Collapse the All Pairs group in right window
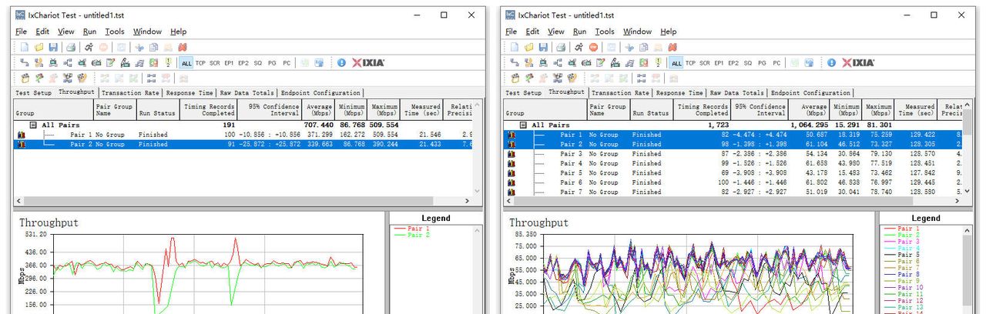Image resolution: width=986 pixels, height=314 pixels. (x=524, y=125)
